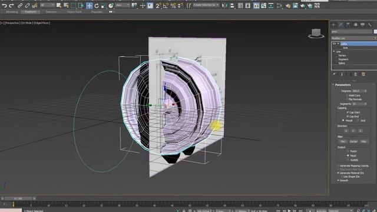Open the Schematic View icon

coord(271,5)
